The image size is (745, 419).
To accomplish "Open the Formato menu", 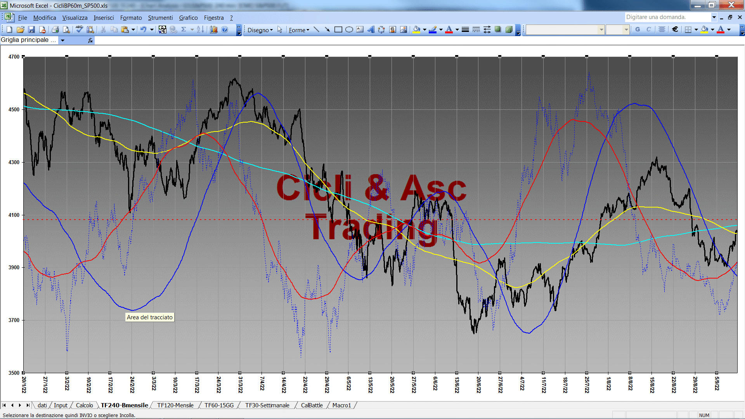I will click(131, 18).
